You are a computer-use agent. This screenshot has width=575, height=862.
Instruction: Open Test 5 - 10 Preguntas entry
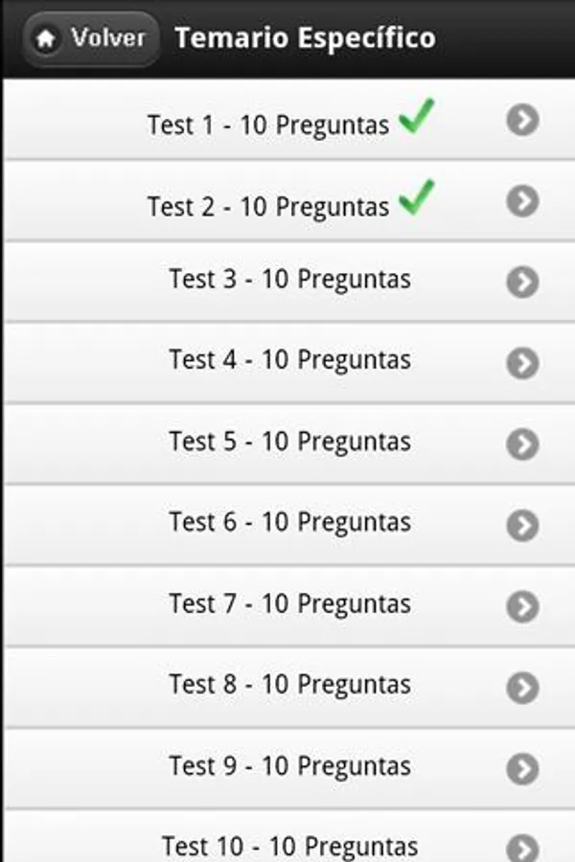tap(289, 443)
